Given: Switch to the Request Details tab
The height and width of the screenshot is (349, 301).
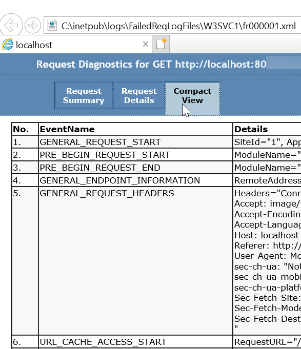Looking at the screenshot, I should click(x=139, y=95).
